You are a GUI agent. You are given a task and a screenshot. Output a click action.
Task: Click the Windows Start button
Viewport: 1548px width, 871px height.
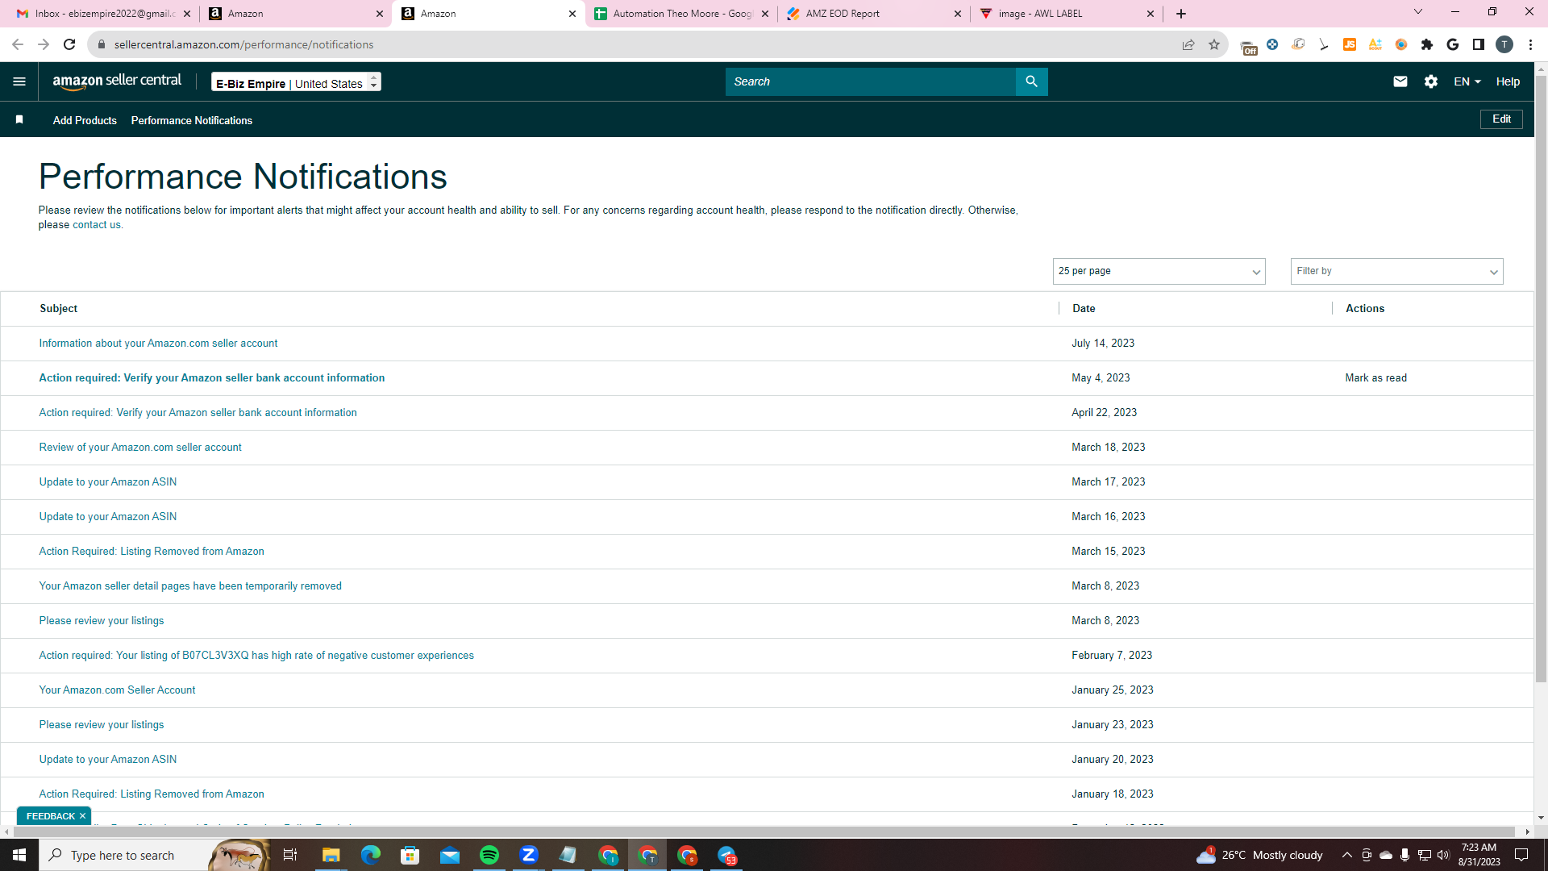click(19, 855)
